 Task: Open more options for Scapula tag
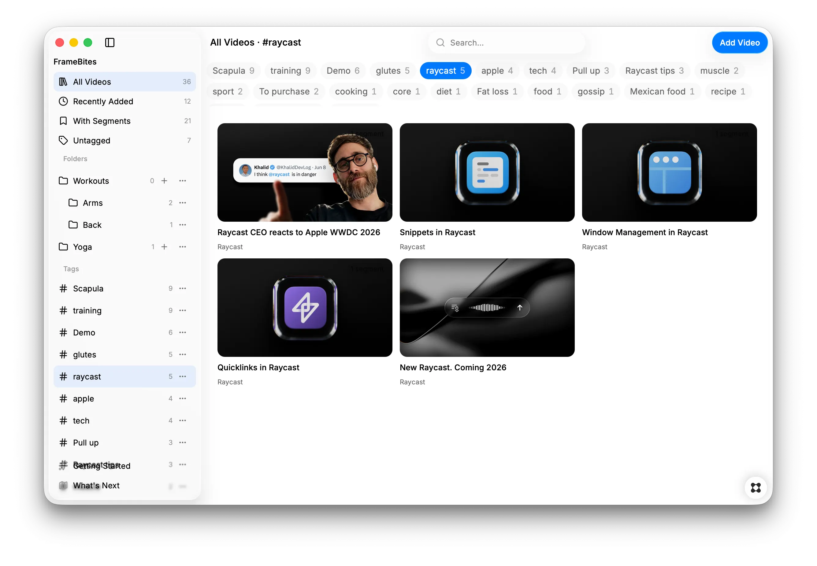183,288
